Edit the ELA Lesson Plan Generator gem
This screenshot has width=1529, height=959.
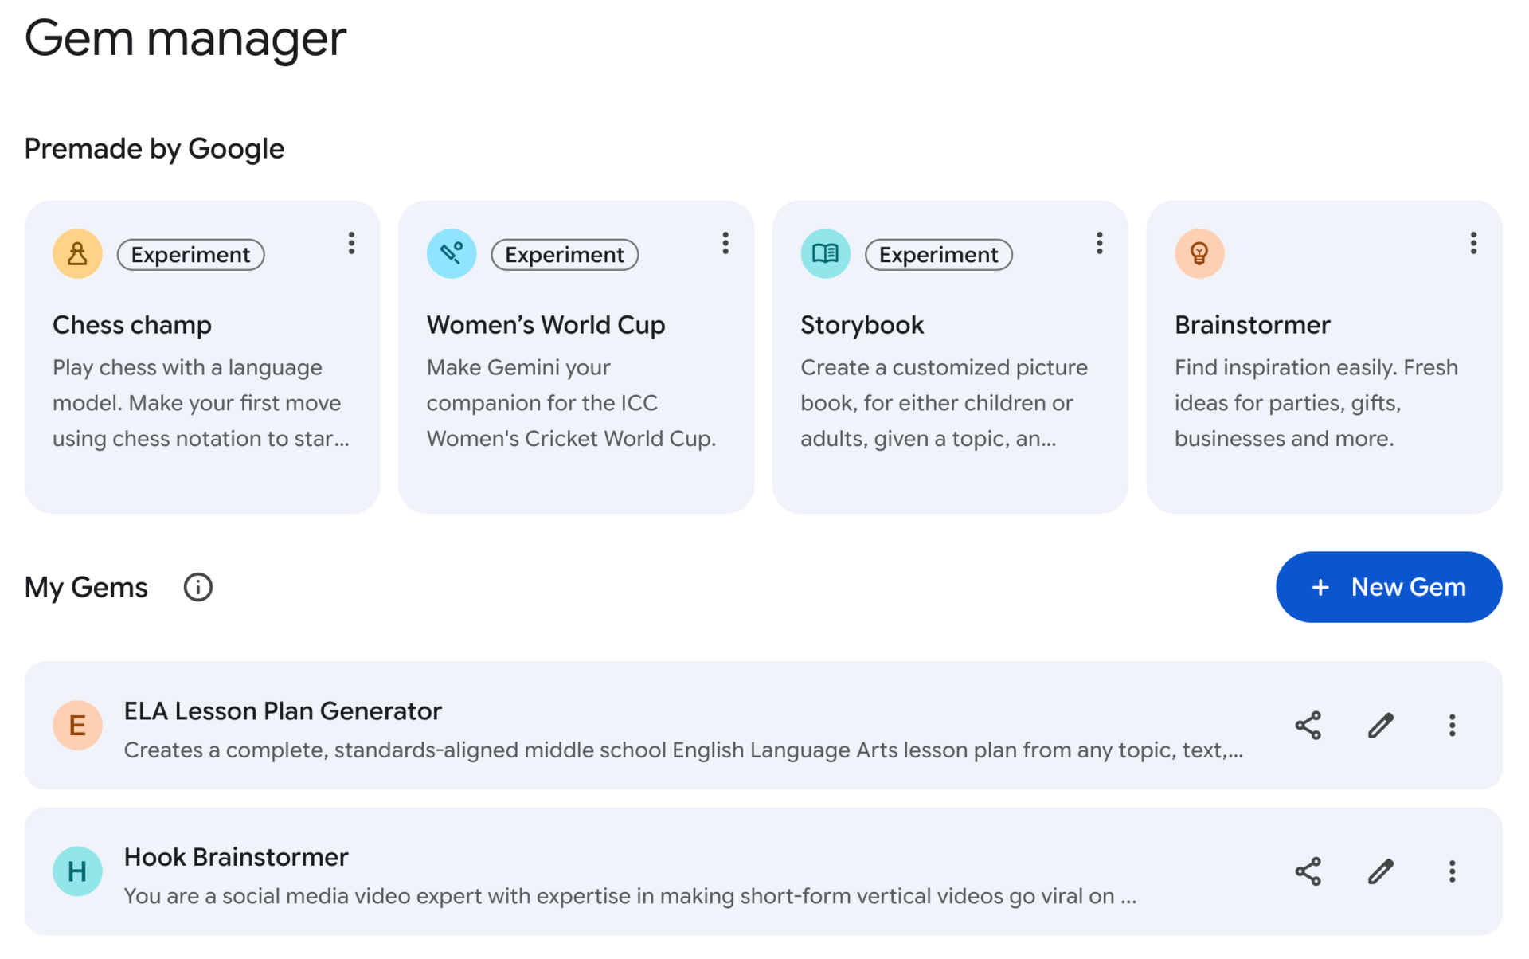click(1380, 726)
